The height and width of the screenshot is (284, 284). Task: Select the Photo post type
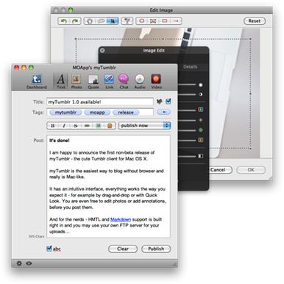click(x=77, y=82)
